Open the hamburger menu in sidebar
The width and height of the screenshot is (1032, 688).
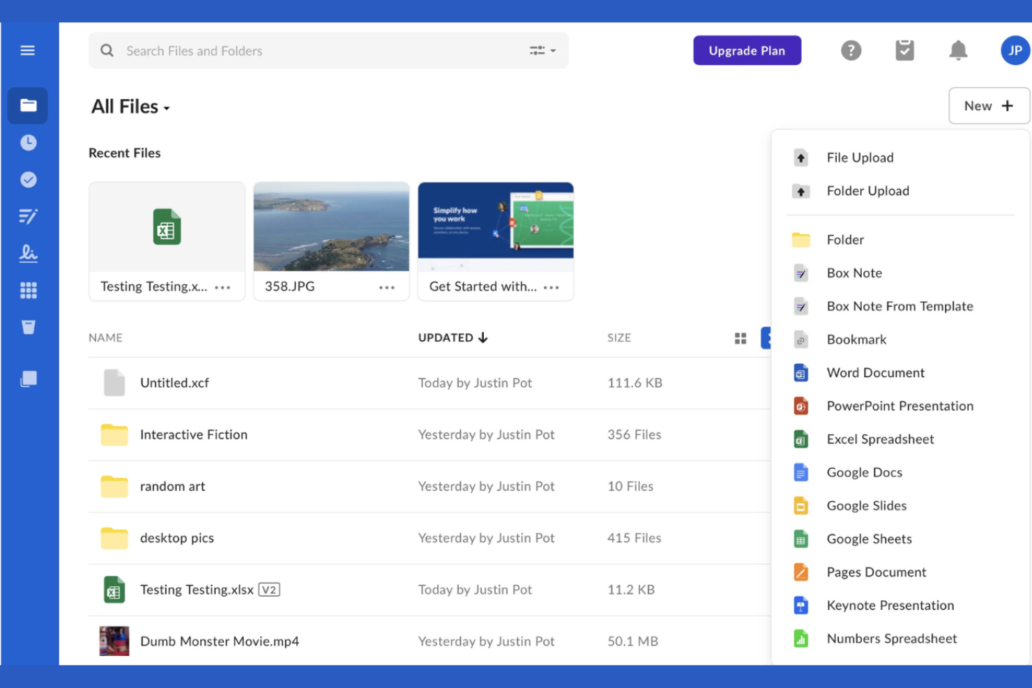click(28, 50)
